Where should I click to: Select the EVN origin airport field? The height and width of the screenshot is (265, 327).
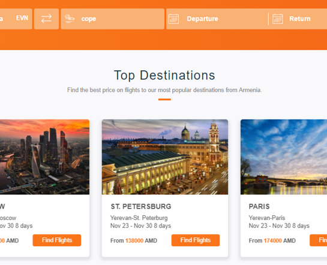(x=16, y=19)
